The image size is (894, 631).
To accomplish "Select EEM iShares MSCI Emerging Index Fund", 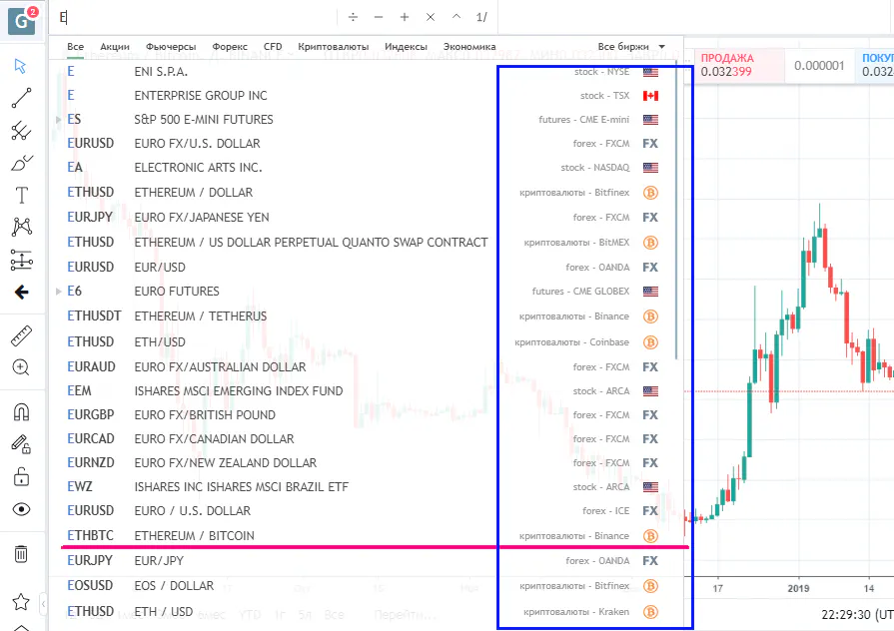I will point(366,391).
